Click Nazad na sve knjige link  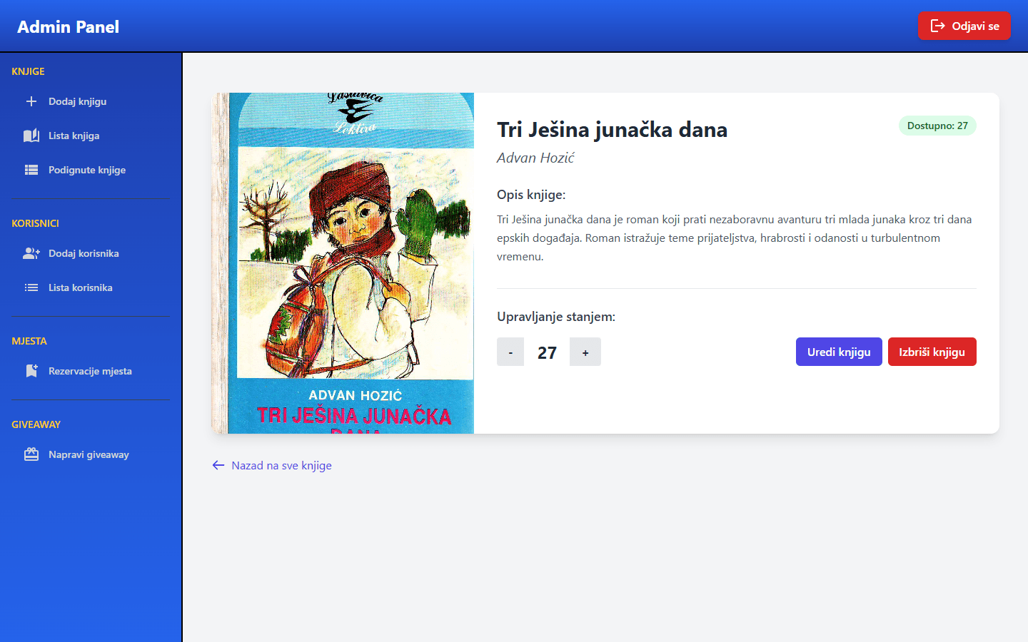point(272,465)
